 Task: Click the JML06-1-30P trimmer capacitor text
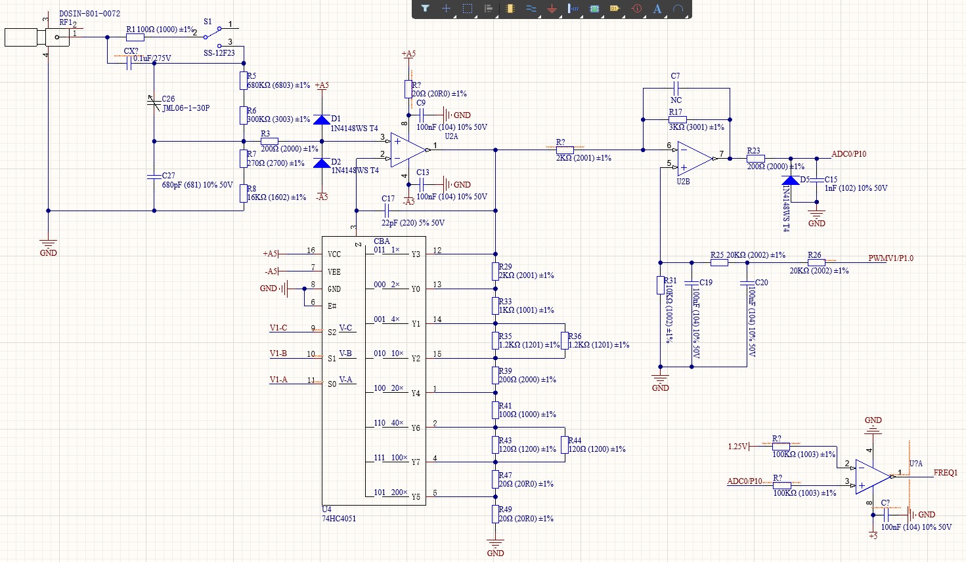coord(186,108)
